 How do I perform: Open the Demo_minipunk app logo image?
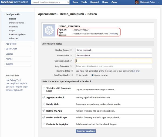(x=49, y=30)
